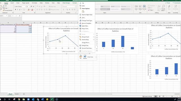Expand Bring to Front submenu
The width and height of the screenshot is (181, 101).
tap(87, 37)
